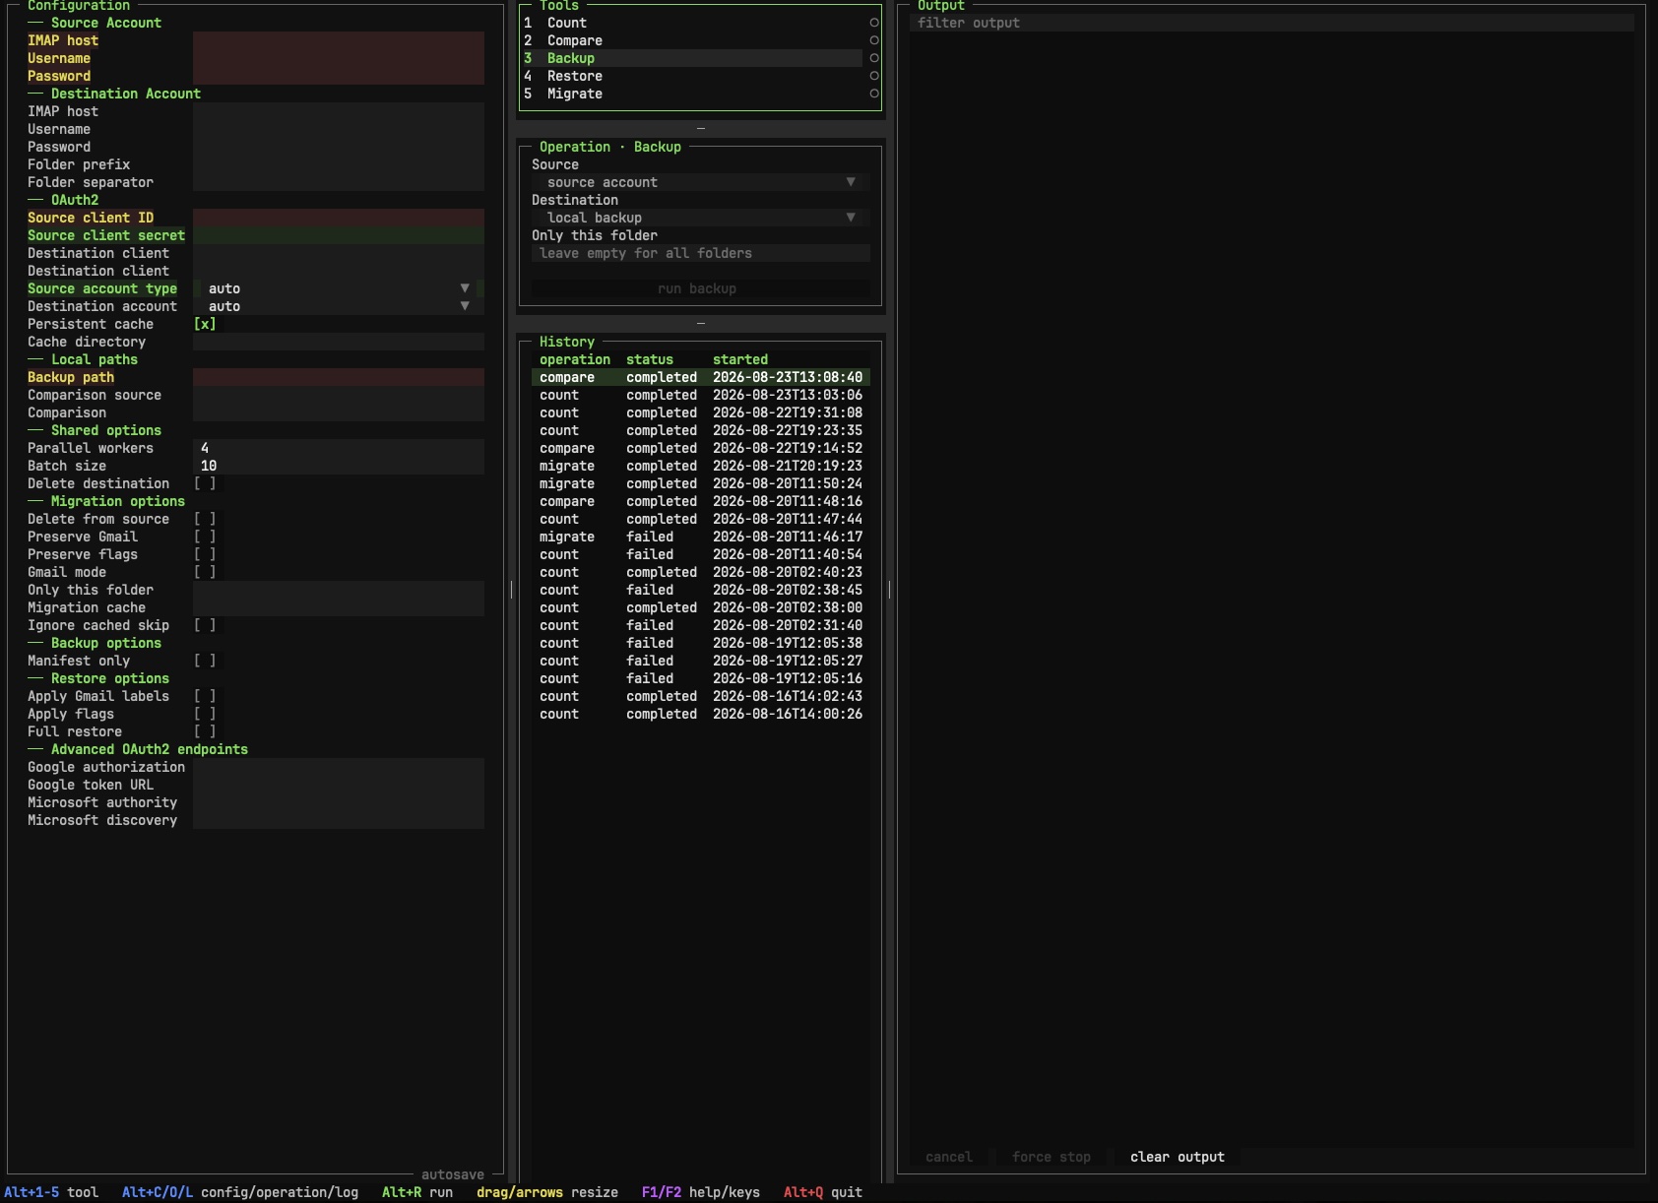Click the splitter handle between Operation and History
Screen dimensions: 1658x1203
point(701,323)
